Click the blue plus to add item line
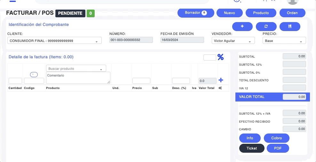The image size is (316, 162). point(221,80)
